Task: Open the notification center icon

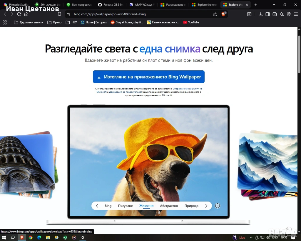Action: 293,237
